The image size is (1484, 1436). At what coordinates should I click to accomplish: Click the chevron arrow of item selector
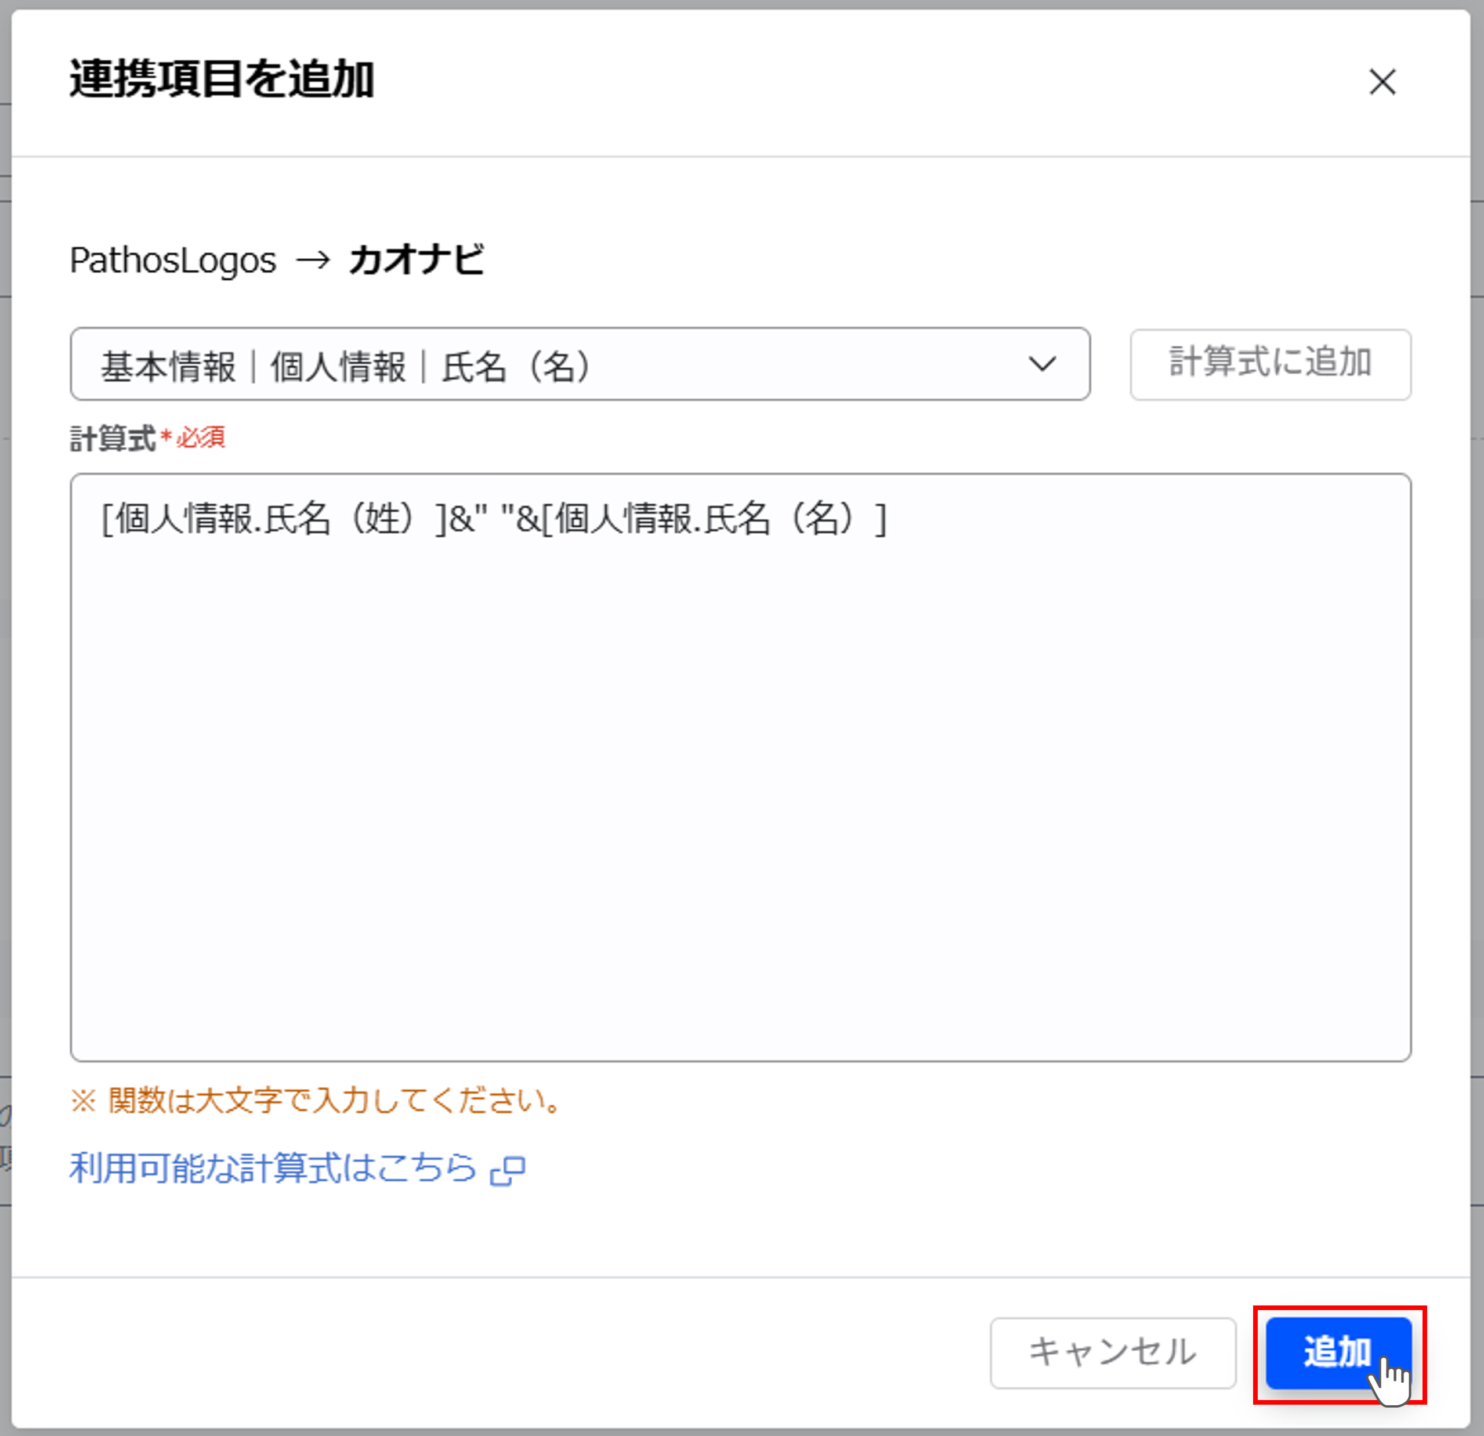[x=1042, y=364]
